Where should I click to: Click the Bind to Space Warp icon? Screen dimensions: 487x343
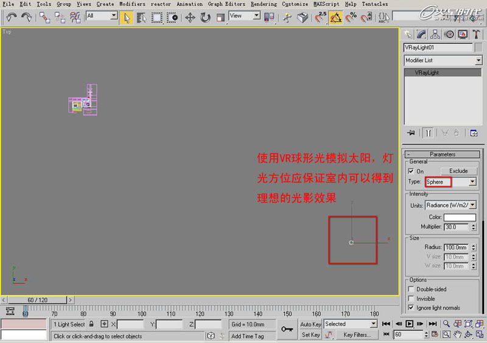coord(75,18)
